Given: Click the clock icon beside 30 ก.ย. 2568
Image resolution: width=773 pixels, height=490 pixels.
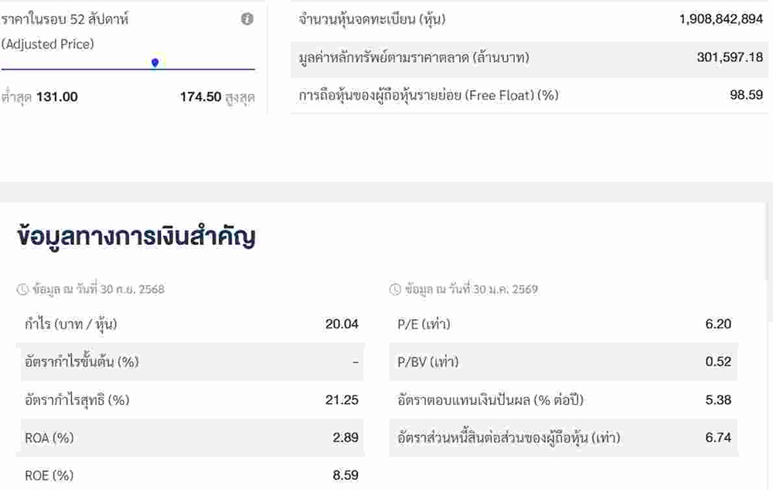Looking at the screenshot, I should point(22,290).
